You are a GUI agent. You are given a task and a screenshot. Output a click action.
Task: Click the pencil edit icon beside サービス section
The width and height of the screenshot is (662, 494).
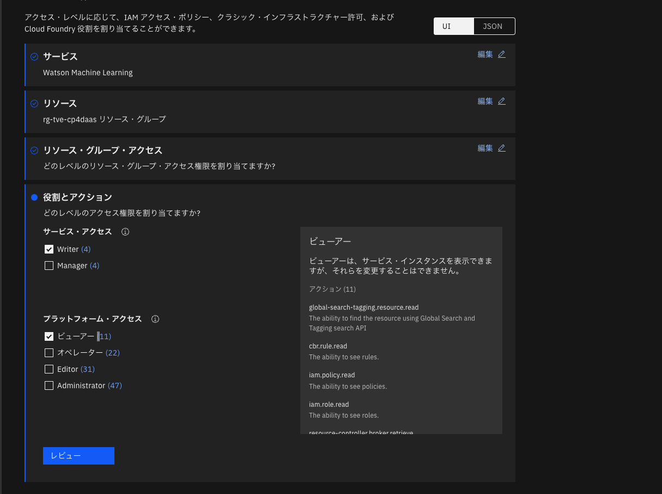pyautogui.click(x=502, y=54)
